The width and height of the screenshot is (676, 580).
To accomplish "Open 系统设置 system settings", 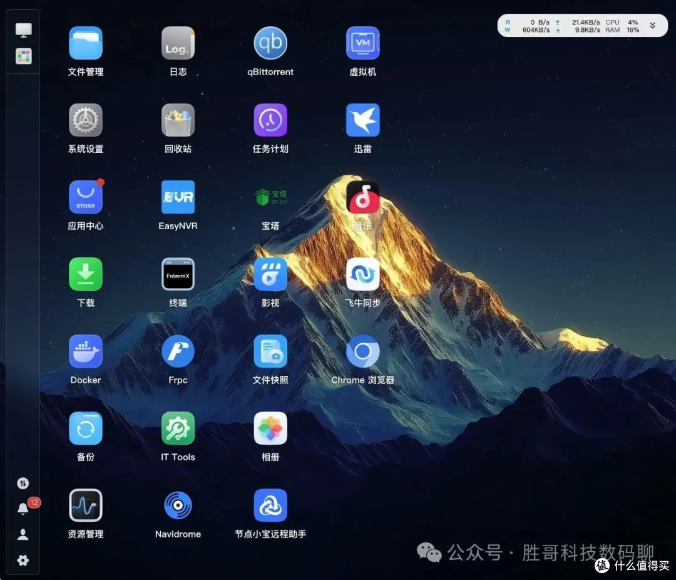I will click(85, 120).
